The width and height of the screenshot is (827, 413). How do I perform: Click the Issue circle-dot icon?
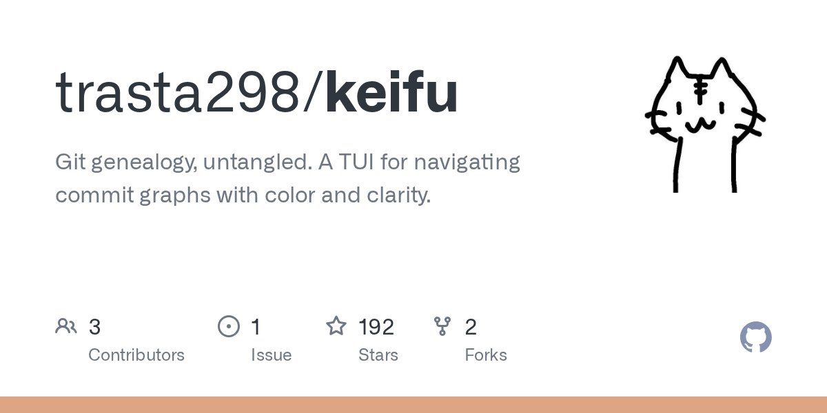[228, 326]
